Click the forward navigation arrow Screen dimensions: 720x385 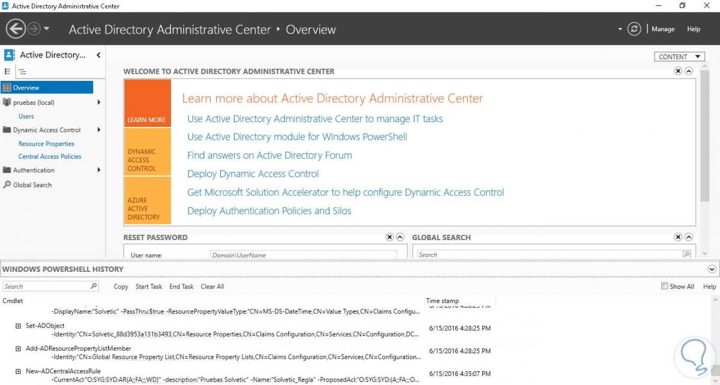34,29
